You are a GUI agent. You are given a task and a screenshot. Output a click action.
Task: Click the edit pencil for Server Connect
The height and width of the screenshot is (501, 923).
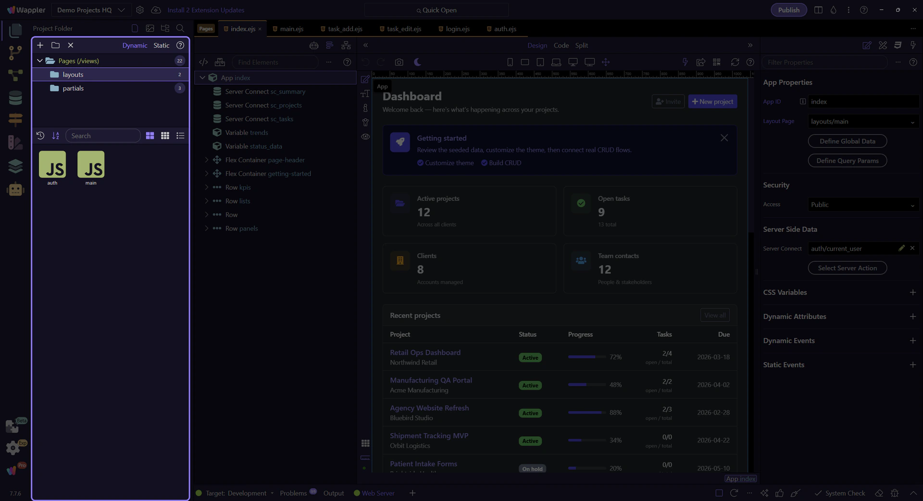pyautogui.click(x=901, y=248)
